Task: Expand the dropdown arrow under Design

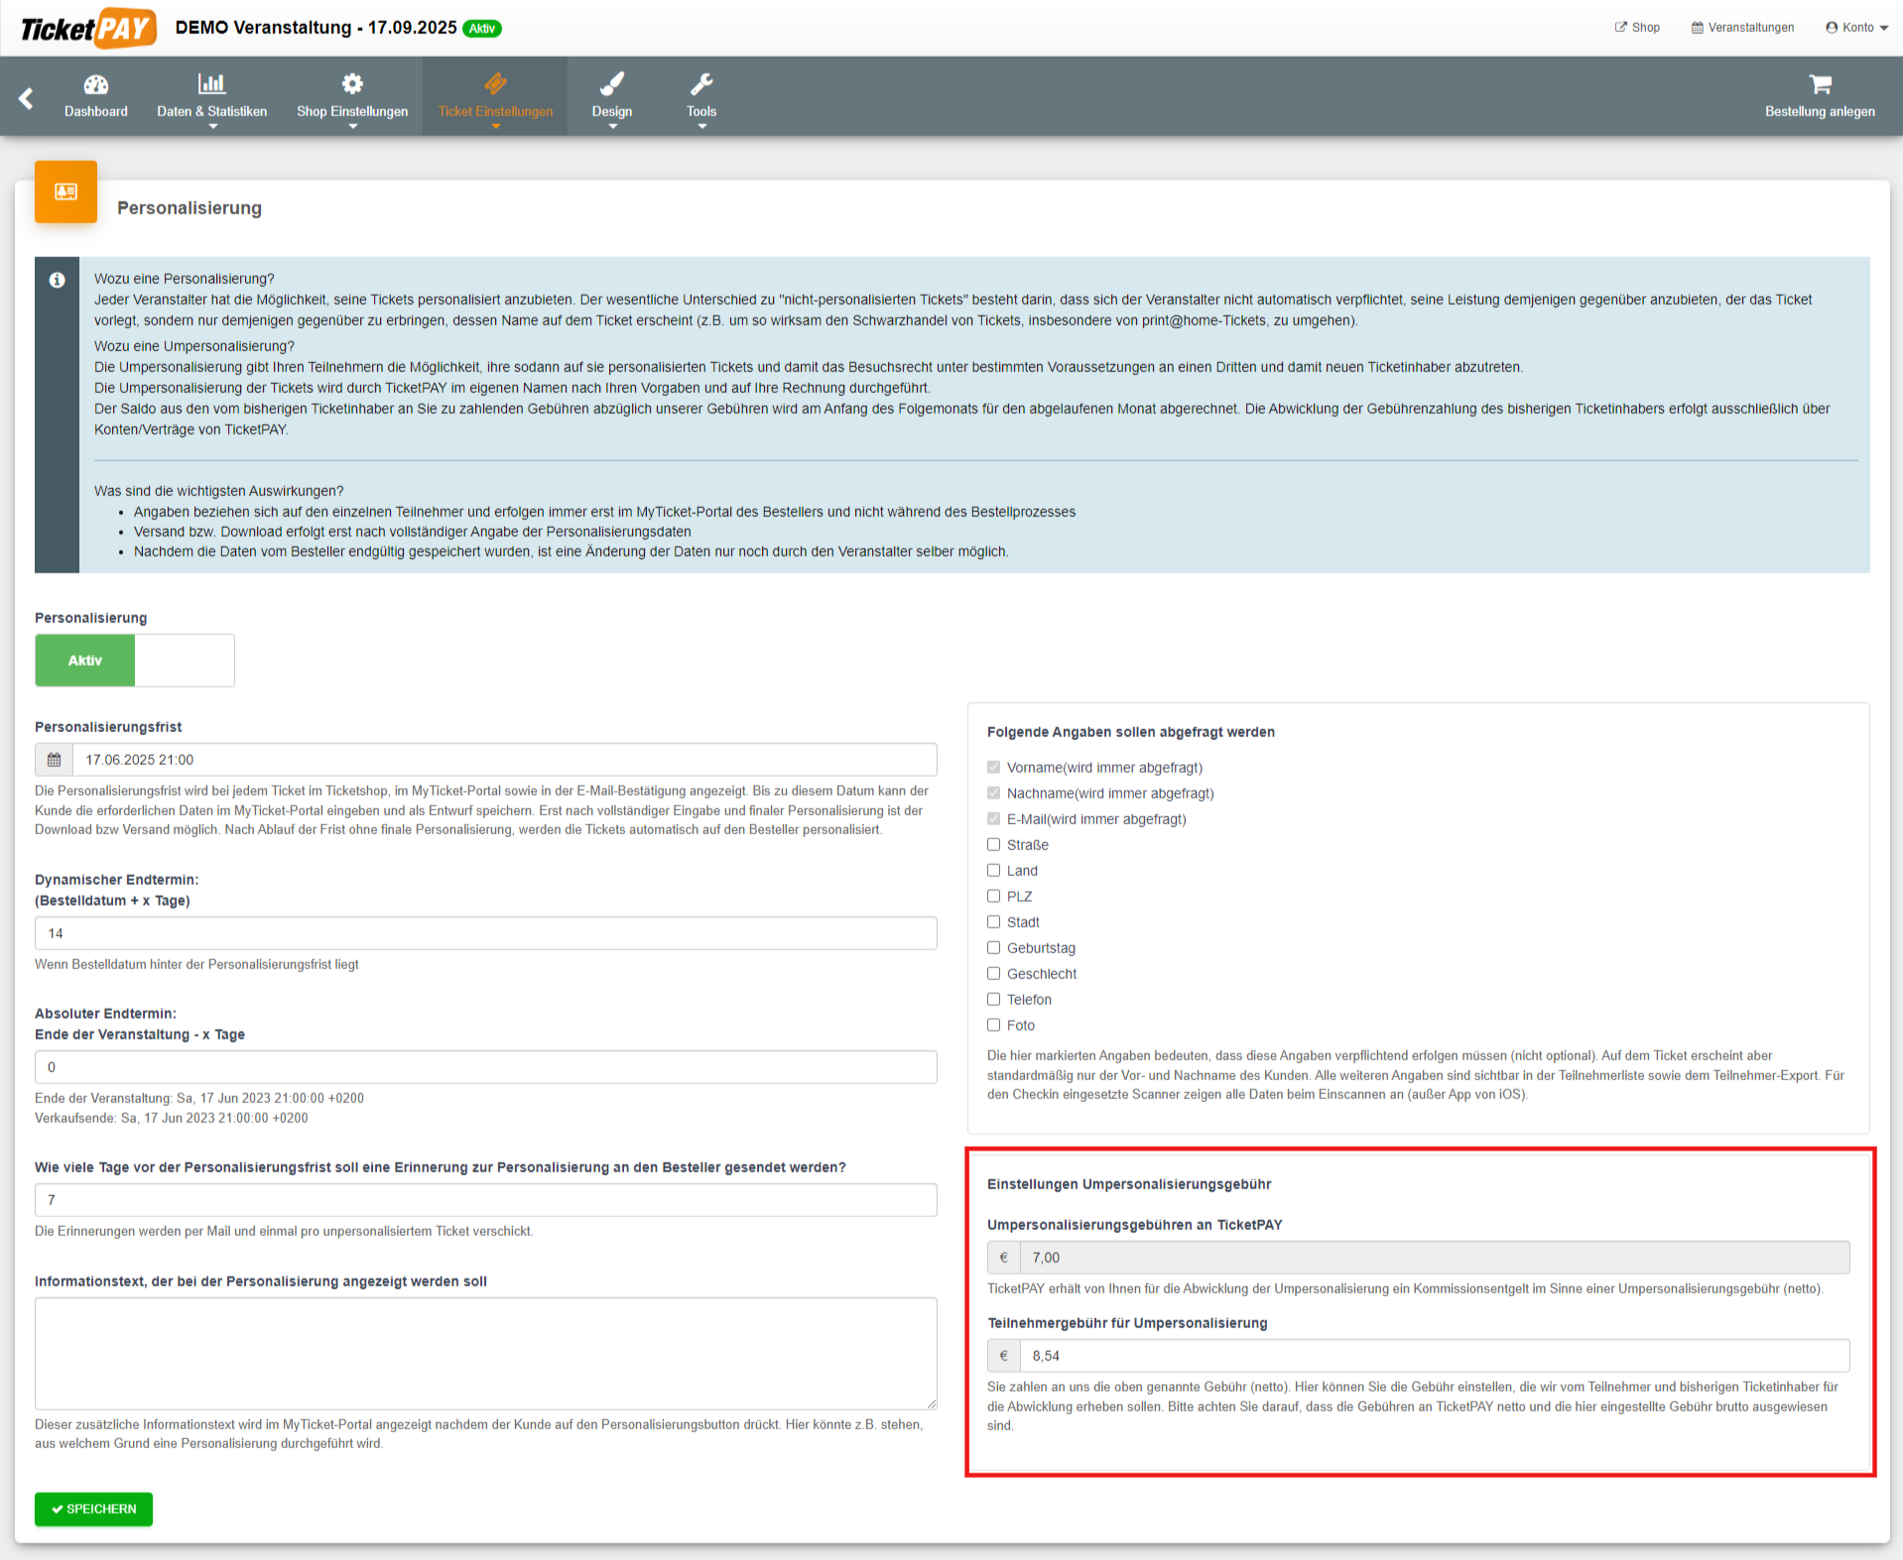Action: click(612, 127)
